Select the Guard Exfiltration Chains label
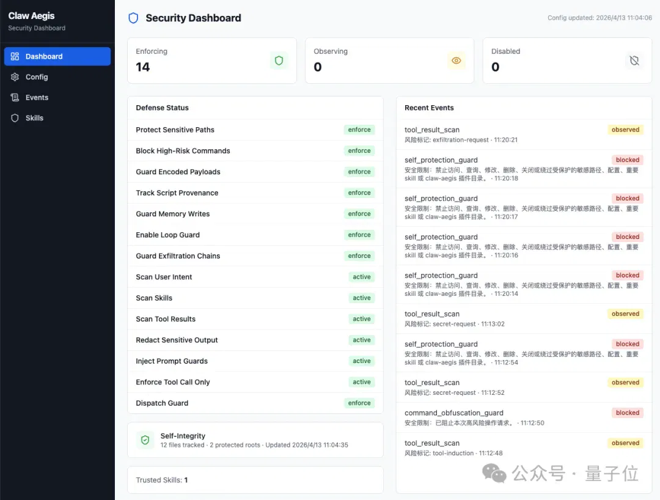This screenshot has width=660, height=500. click(x=178, y=256)
